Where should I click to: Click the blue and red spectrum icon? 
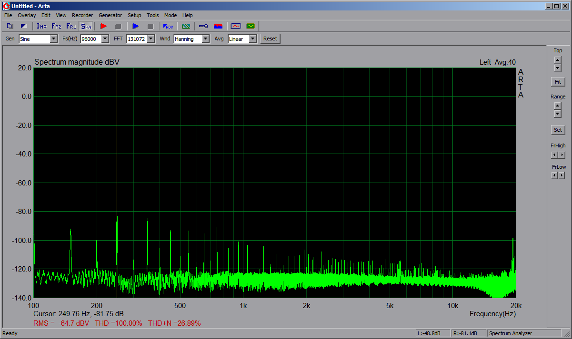[218, 26]
